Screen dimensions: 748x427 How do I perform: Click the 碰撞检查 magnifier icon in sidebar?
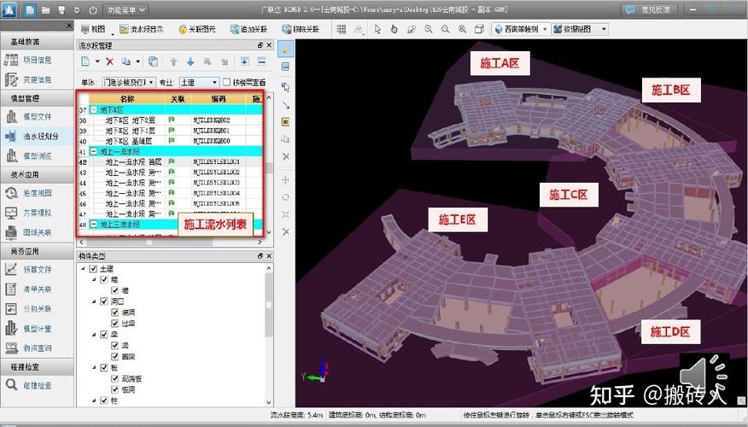(x=12, y=385)
